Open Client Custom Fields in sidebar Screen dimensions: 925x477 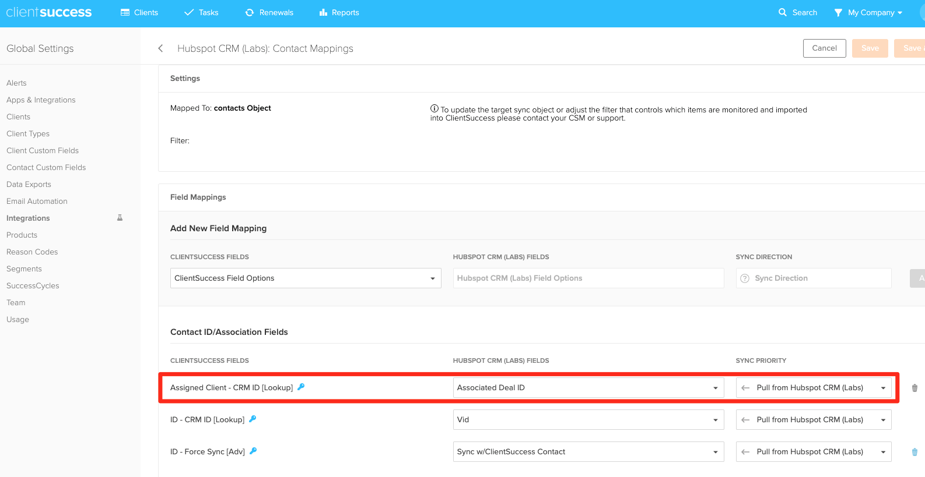43,150
